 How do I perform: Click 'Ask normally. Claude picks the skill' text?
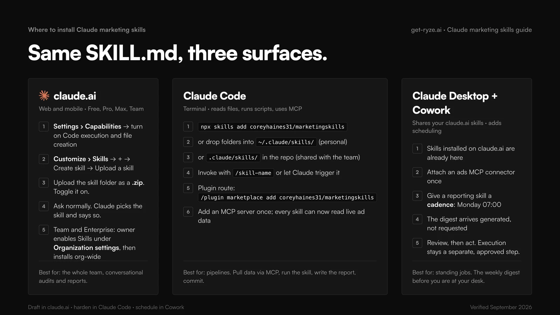click(x=98, y=210)
